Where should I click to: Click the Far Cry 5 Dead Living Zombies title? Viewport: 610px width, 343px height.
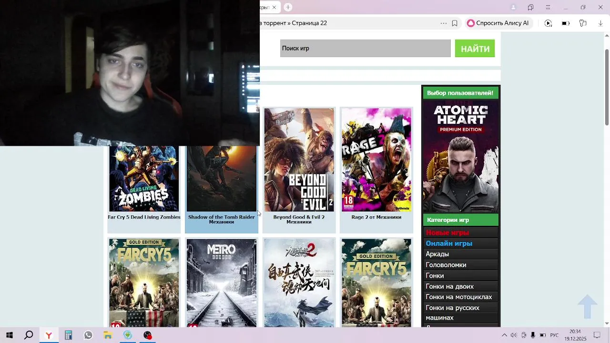click(x=144, y=217)
